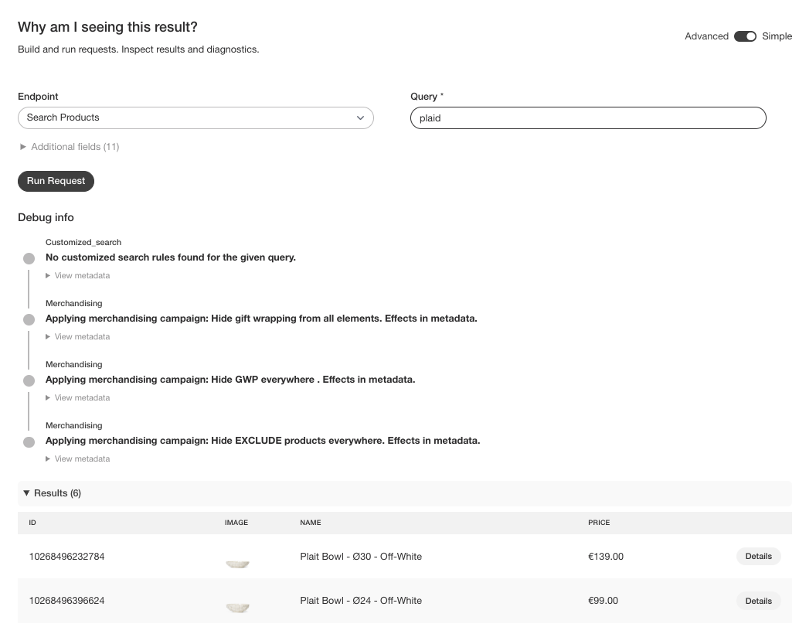
Task: Click the Ø30 Off-White bowl thumbnail
Action: (x=237, y=562)
